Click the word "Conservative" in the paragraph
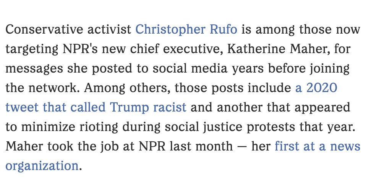376x191 pixels. 44,30
